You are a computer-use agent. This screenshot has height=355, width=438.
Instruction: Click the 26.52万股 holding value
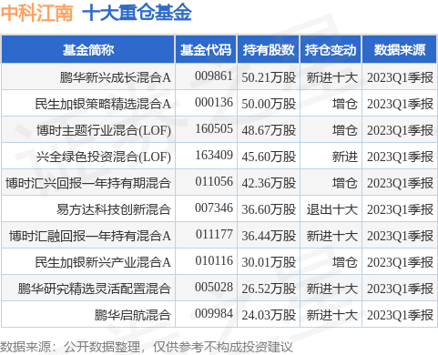click(x=269, y=289)
